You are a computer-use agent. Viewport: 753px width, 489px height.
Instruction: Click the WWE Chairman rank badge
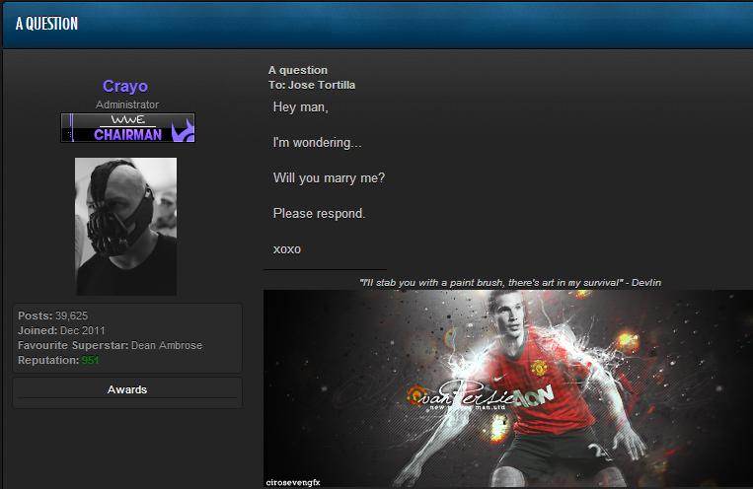click(127, 128)
